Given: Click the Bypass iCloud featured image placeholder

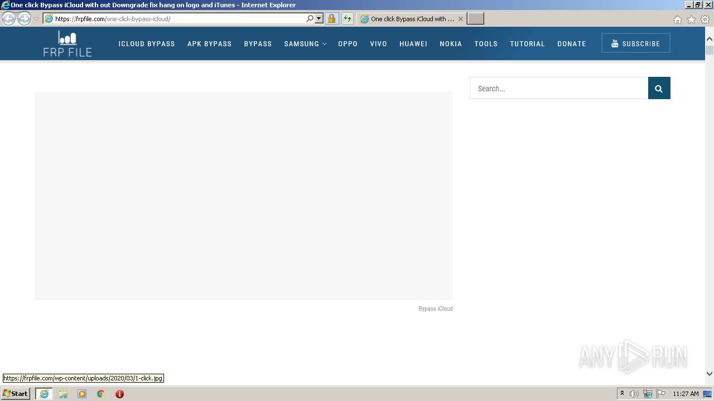Looking at the screenshot, I should click(x=244, y=195).
